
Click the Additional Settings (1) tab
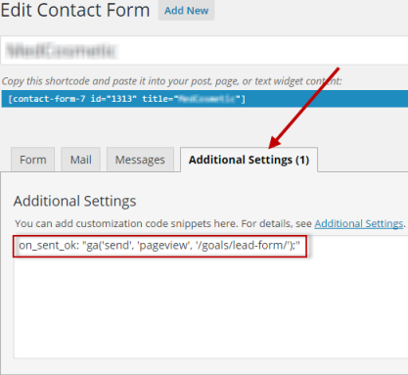tap(249, 160)
